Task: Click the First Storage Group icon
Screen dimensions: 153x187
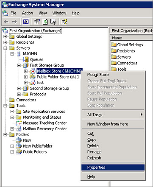Action: (26, 65)
